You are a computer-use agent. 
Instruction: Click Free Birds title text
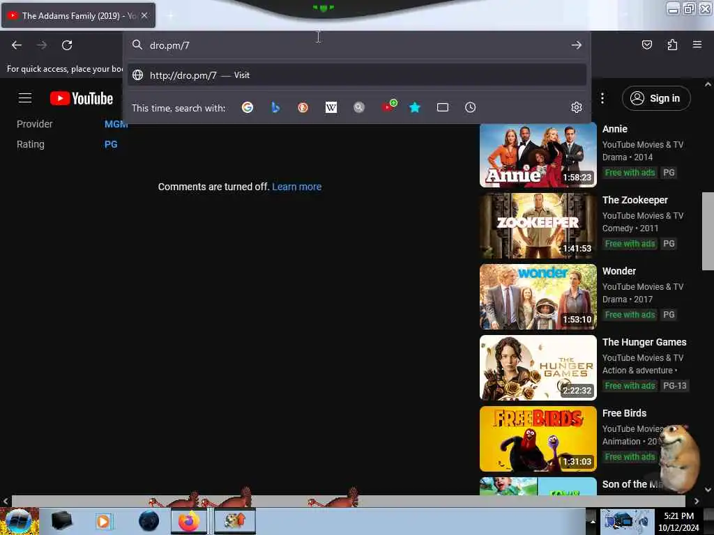[x=624, y=413]
